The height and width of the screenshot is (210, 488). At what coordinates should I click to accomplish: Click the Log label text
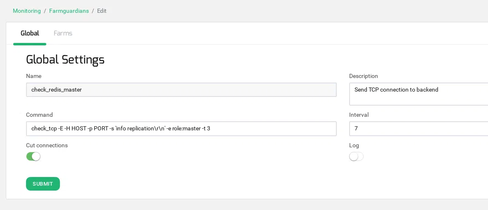click(x=354, y=145)
